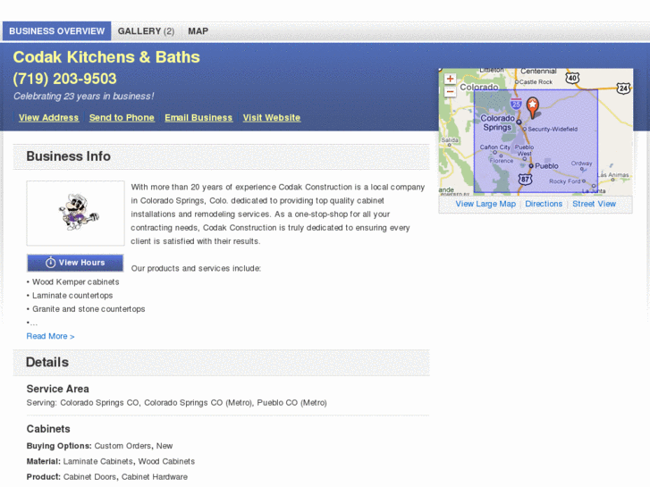The image size is (650, 487).
Task: Click the Service Area heading
Action: [57, 389]
